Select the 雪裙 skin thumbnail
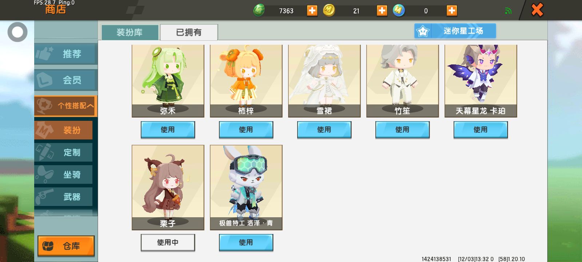Screen dimensions: 582x262 324,81
